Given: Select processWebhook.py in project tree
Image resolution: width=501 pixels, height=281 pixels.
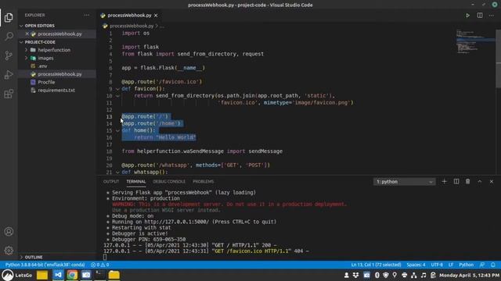Looking at the screenshot, I should pos(59,74).
